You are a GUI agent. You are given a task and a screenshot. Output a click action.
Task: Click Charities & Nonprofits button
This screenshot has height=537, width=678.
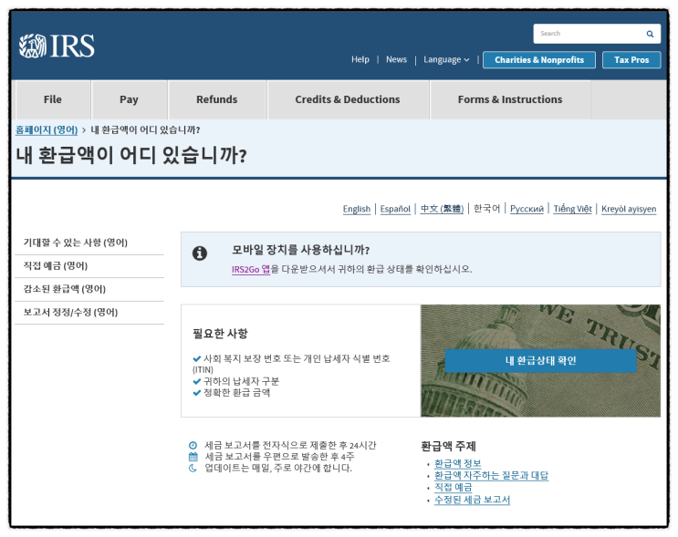point(539,60)
